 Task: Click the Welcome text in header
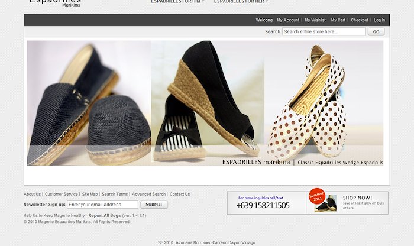click(264, 20)
